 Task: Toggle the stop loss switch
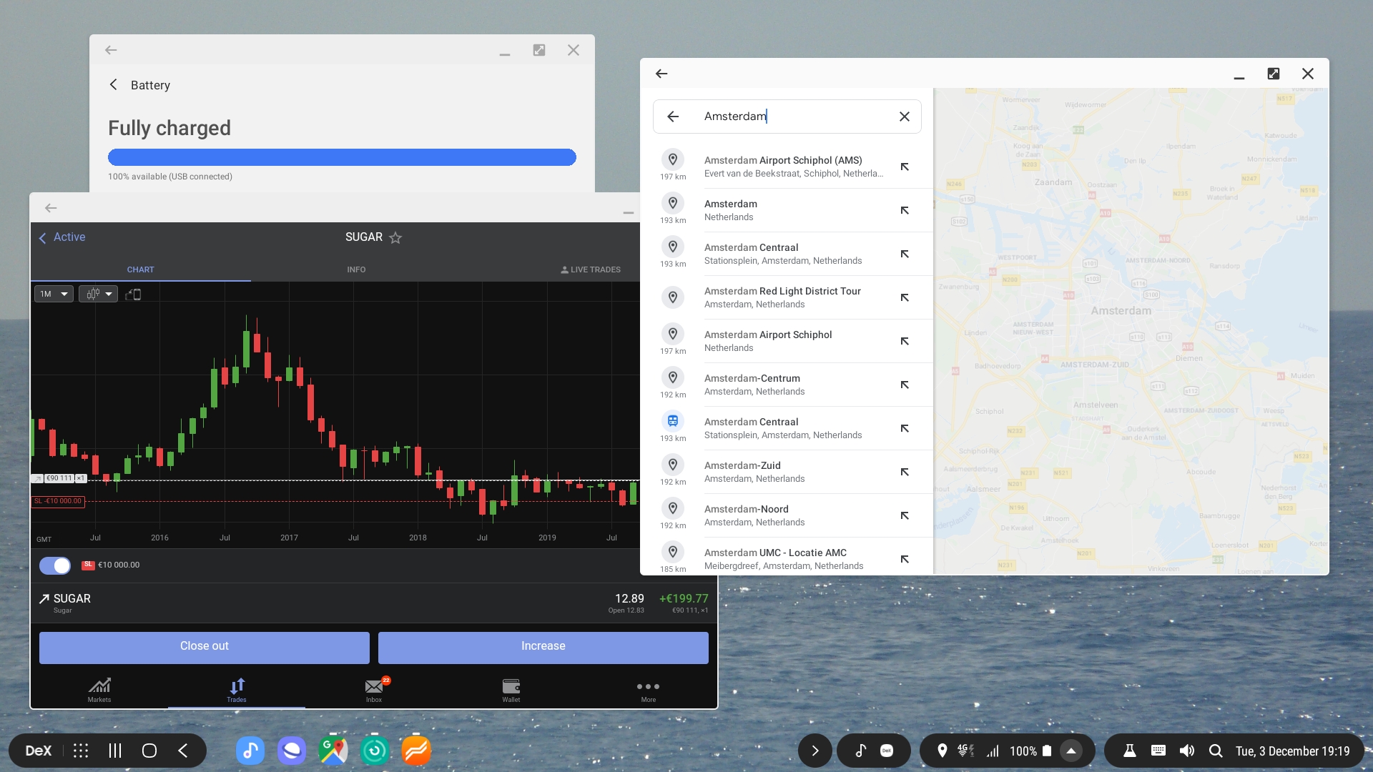55,565
